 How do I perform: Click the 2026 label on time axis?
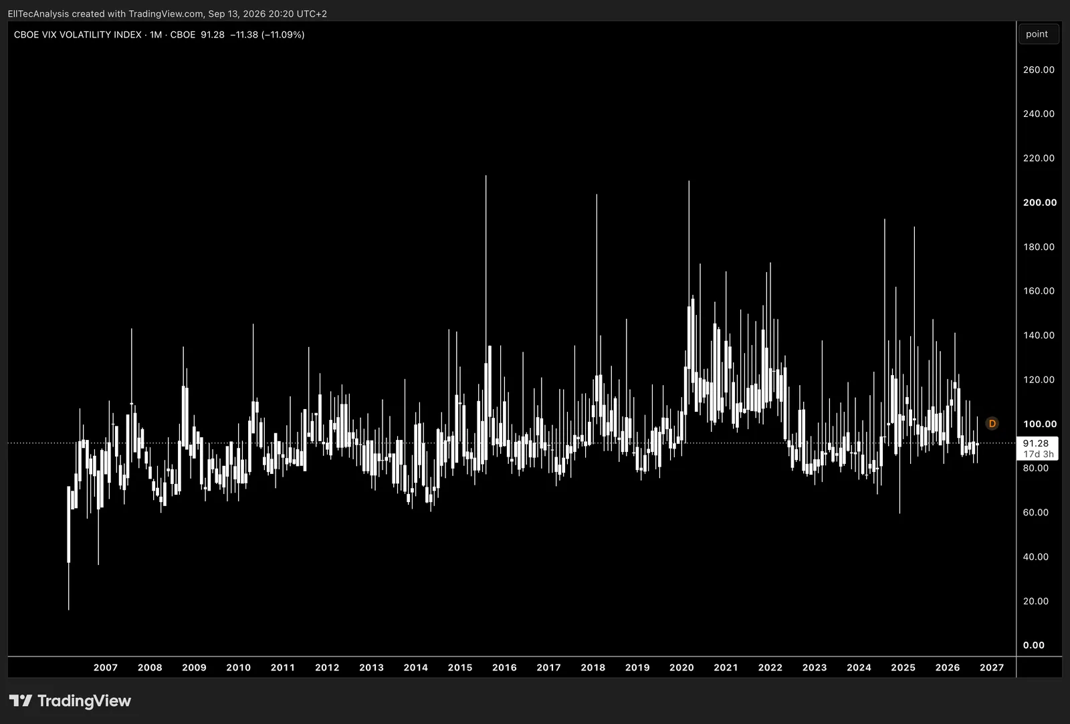tap(948, 667)
